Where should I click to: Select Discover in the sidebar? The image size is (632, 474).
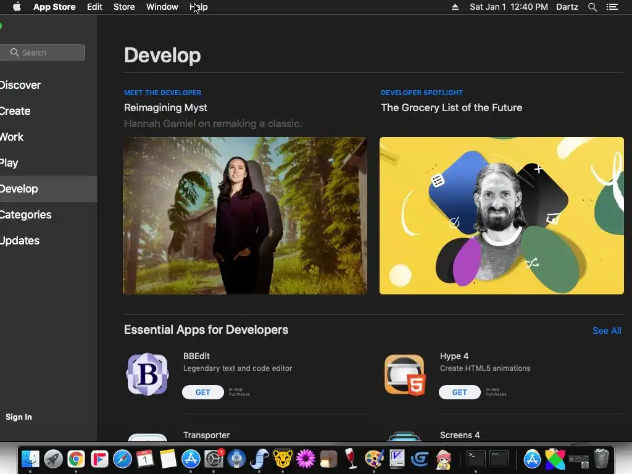click(x=48, y=85)
